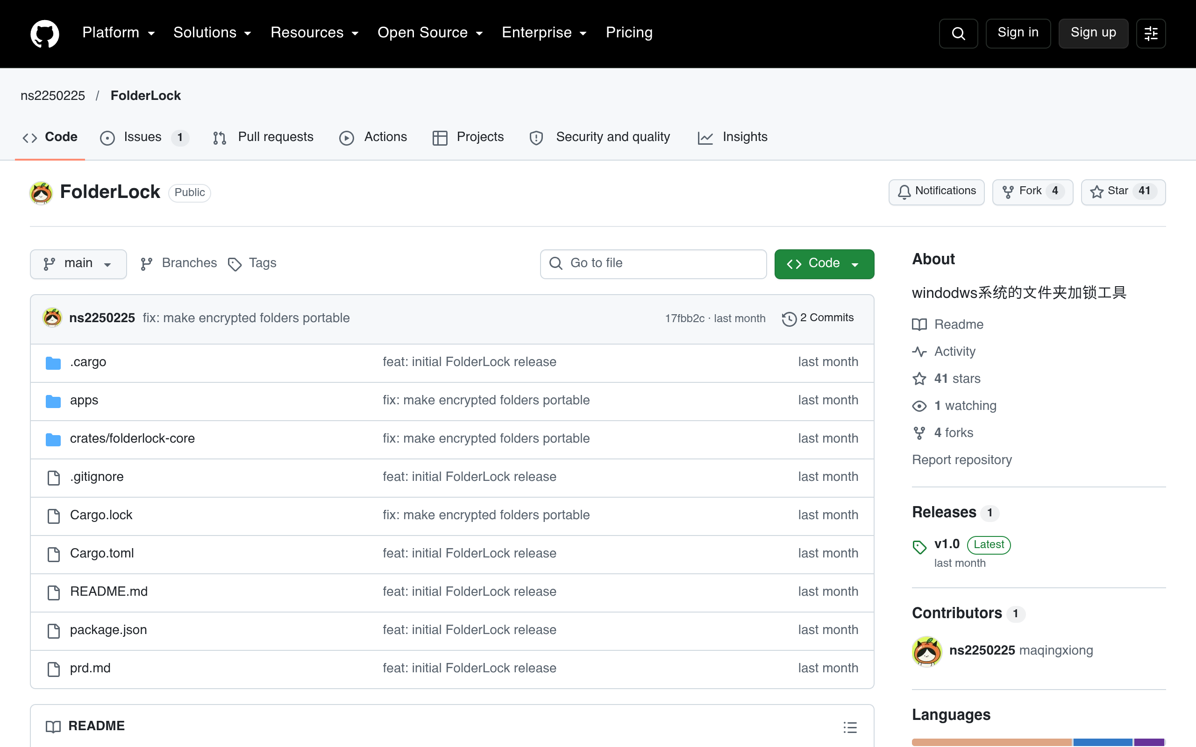Open Security and quality tab
Image resolution: width=1196 pixels, height=747 pixels.
point(599,137)
